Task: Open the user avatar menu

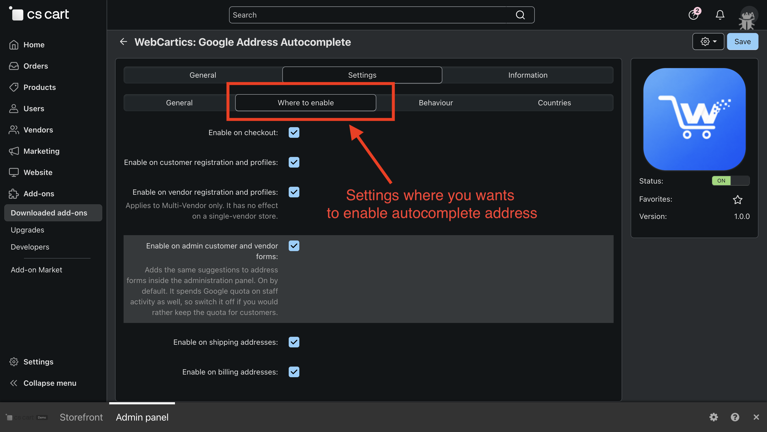Action: click(x=749, y=15)
